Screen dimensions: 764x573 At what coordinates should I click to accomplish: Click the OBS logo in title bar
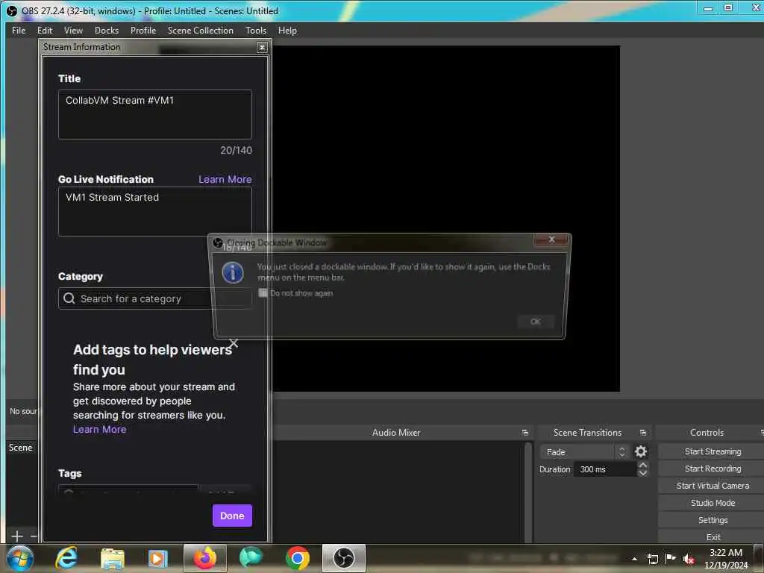[12, 10]
